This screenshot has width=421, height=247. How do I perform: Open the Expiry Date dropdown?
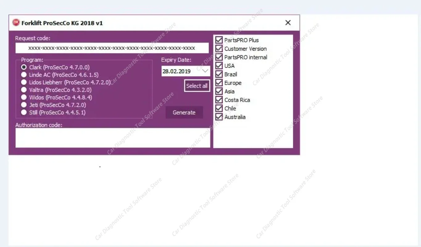point(205,71)
